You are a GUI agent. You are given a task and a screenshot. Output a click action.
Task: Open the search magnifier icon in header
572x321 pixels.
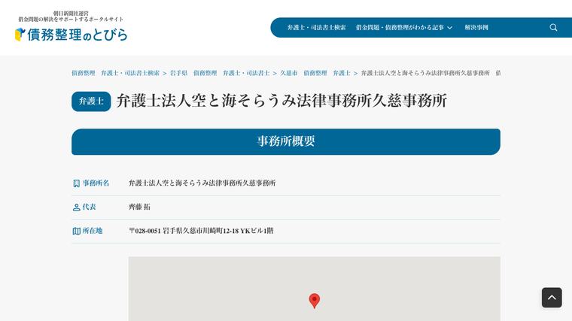tap(553, 27)
